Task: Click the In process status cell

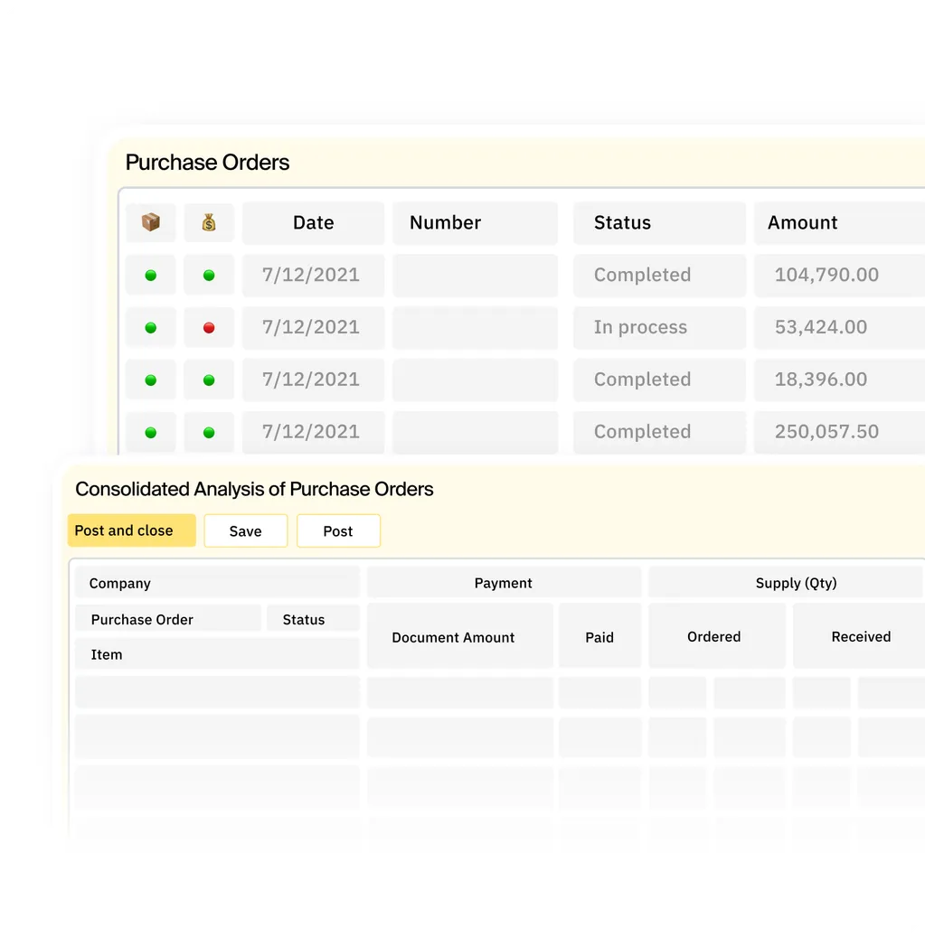Action: pos(660,327)
